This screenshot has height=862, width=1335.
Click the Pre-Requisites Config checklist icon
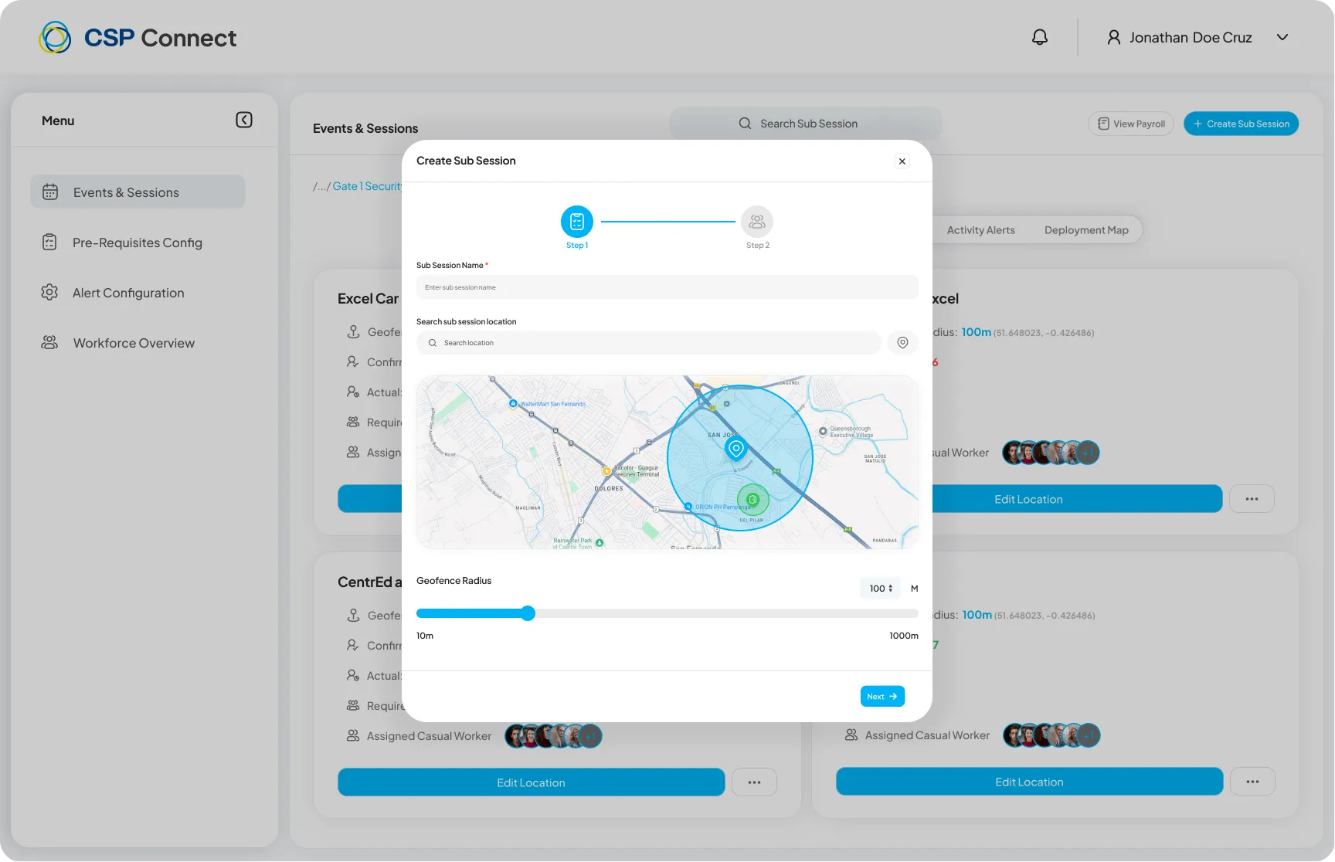coord(49,243)
